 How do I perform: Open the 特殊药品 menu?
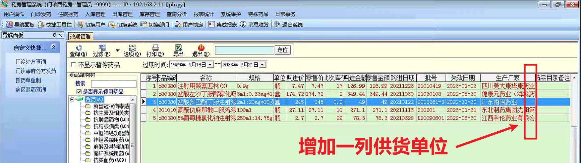coord(258,14)
